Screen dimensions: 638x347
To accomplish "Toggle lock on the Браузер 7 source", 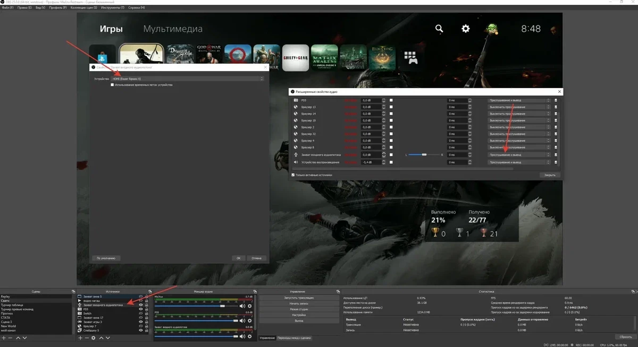I will (x=146, y=326).
